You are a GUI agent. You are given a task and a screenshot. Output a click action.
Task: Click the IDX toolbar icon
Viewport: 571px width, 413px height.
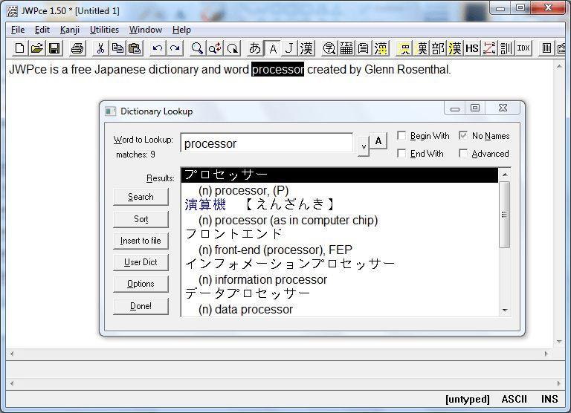pos(523,49)
